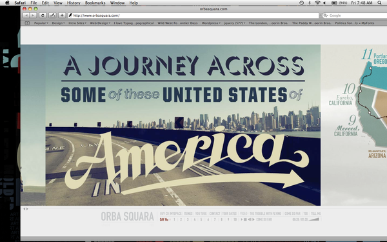Click the right scroll arrow below the banner

pyautogui.click(x=27, y=209)
